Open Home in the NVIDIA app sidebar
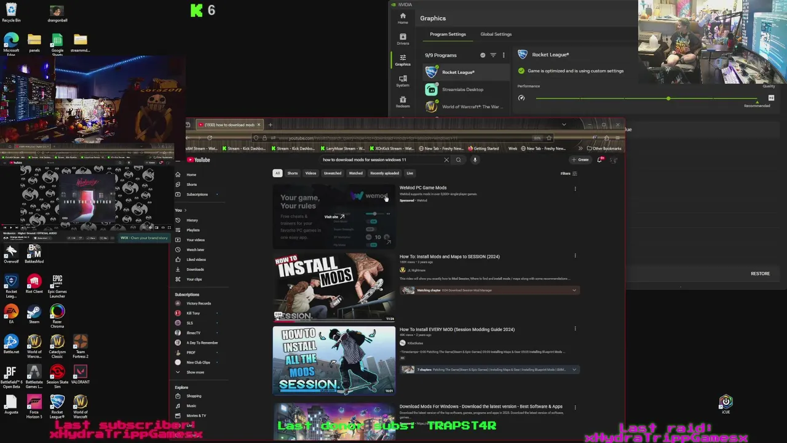 click(403, 18)
